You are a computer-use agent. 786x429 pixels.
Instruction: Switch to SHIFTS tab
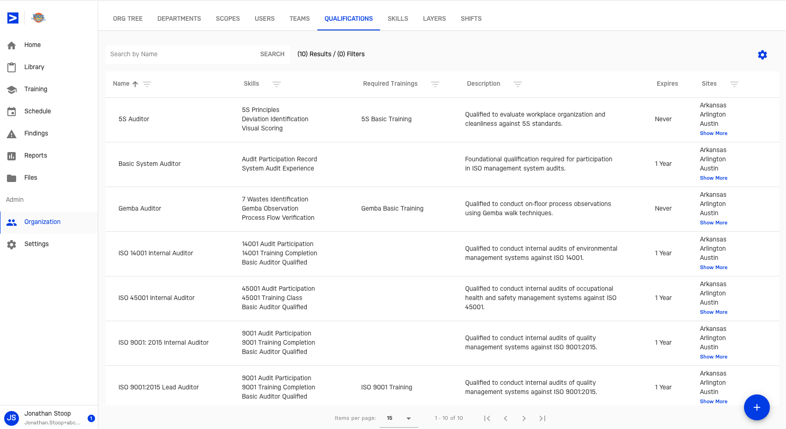(471, 18)
